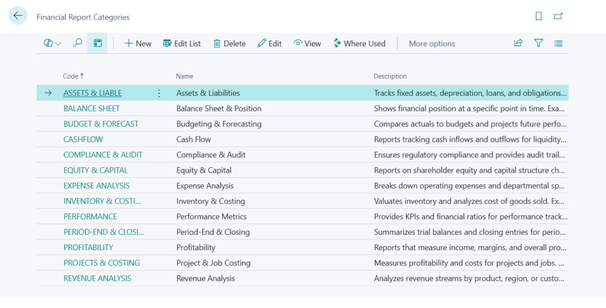Click the Description column header
606x308 pixels.
point(390,76)
